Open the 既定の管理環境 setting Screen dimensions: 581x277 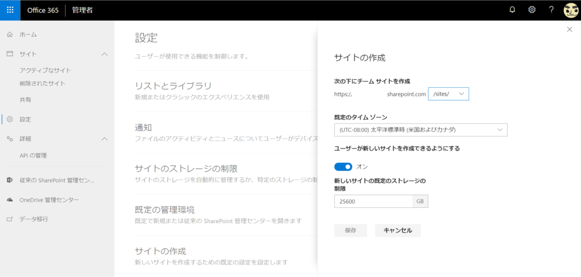[x=165, y=210]
